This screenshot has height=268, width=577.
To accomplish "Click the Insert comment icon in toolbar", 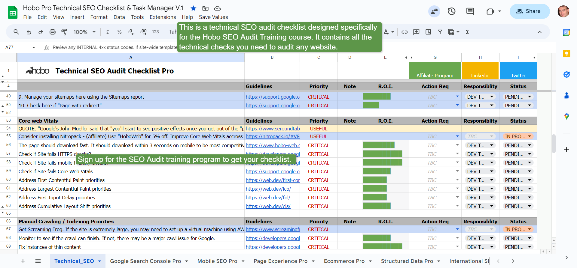I will pos(416,32).
